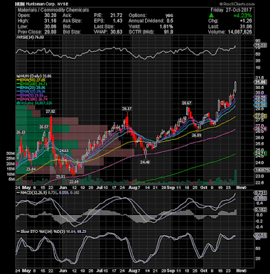Click the candlestick icon beside HUN (Daily)
Screen dimensions: 270x274
17,76
